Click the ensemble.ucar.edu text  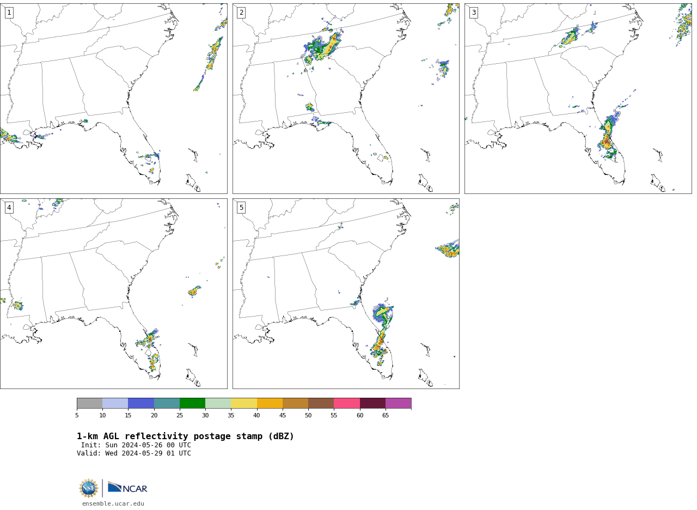113,504
